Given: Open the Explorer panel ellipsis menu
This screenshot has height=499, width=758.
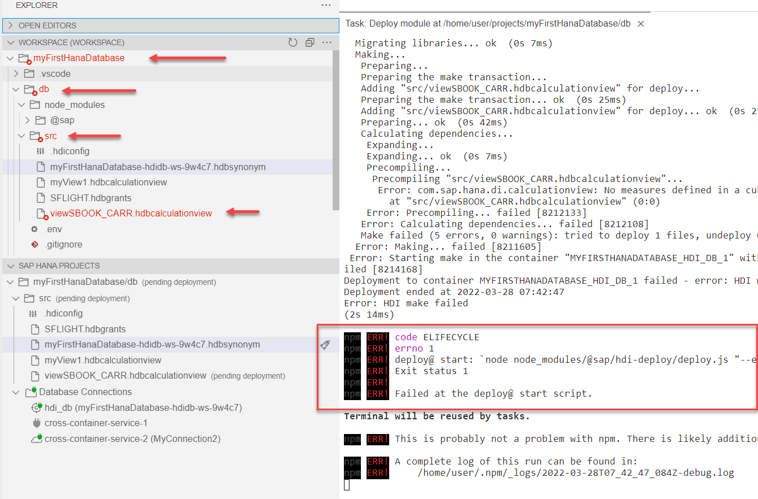Looking at the screenshot, I should coord(326,5).
